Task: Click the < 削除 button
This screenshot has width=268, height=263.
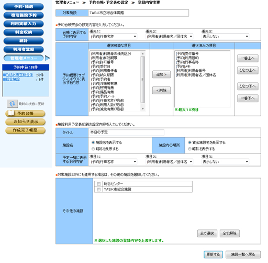Action: [x=161, y=91]
